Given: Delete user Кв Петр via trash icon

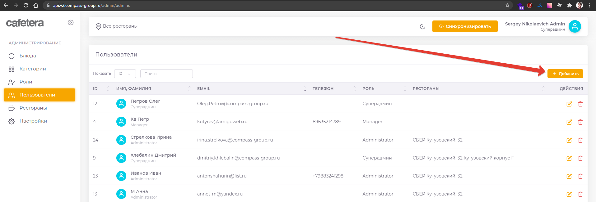Looking at the screenshot, I should click(580, 122).
